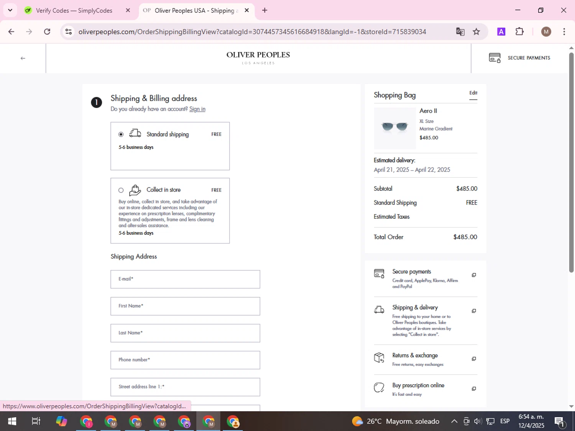Screen dimensions: 575x431
Task: Open Returns & exchange info popup icon
Action: pos(474,359)
